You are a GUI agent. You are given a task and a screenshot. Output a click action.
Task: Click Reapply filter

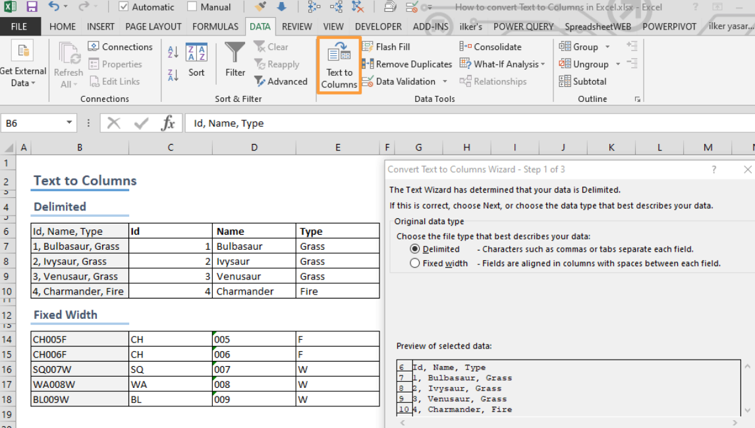coord(277,64)
